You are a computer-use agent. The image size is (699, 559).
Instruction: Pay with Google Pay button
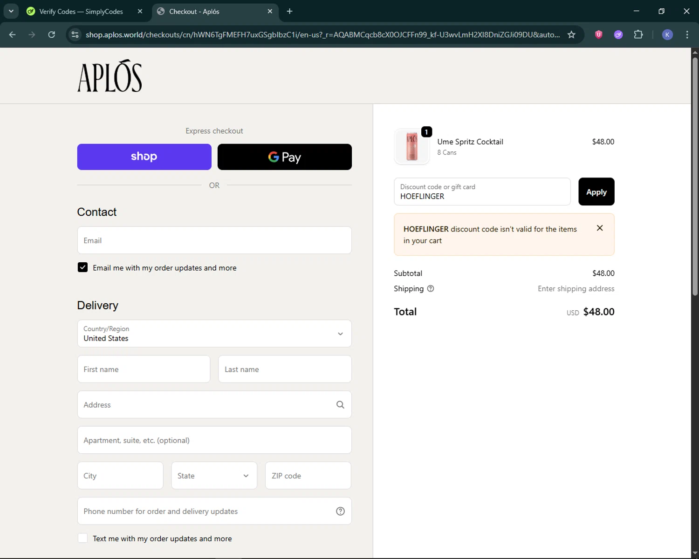[x=285, y=157]
